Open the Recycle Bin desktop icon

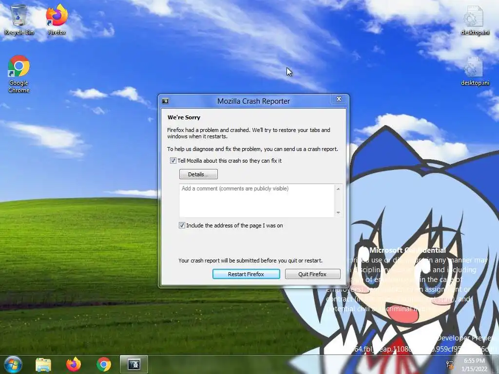point(19,19)
